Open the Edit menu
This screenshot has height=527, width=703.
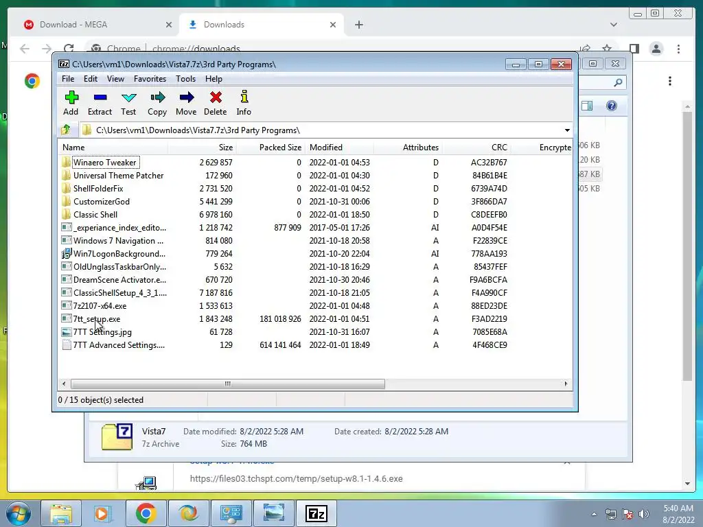91,79
